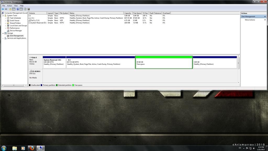268x151 pixels.
Task: Click the volume speaker tray icon
Action: pyautogui.click(x=254, y=148)
